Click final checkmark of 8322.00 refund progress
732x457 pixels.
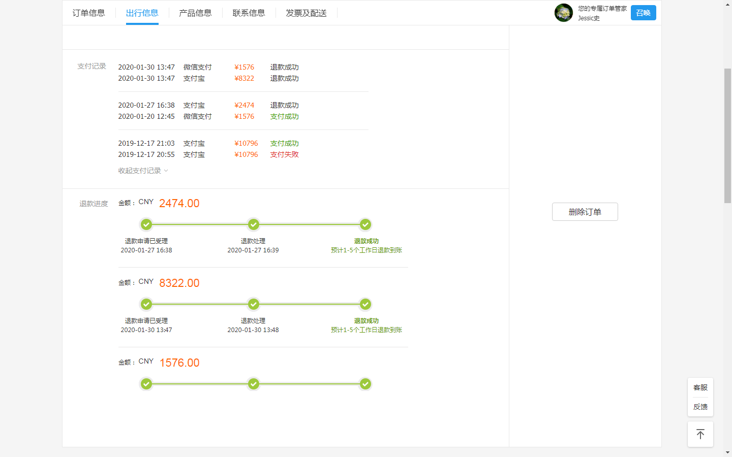365,304
